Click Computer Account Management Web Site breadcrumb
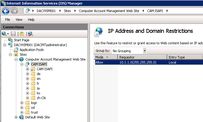203x122 pixels. click(x=109, y=11)
